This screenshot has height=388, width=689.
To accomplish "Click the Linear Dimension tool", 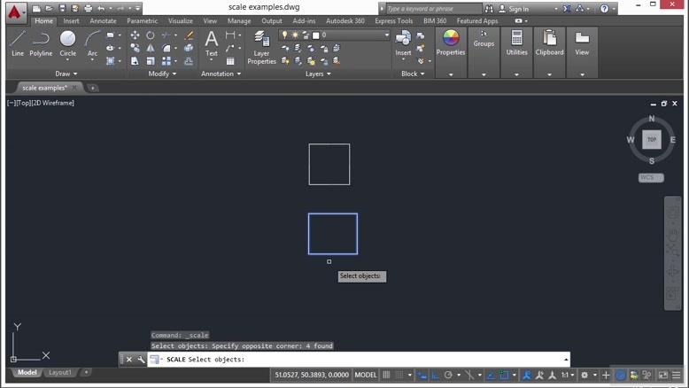I will [230, 35].
